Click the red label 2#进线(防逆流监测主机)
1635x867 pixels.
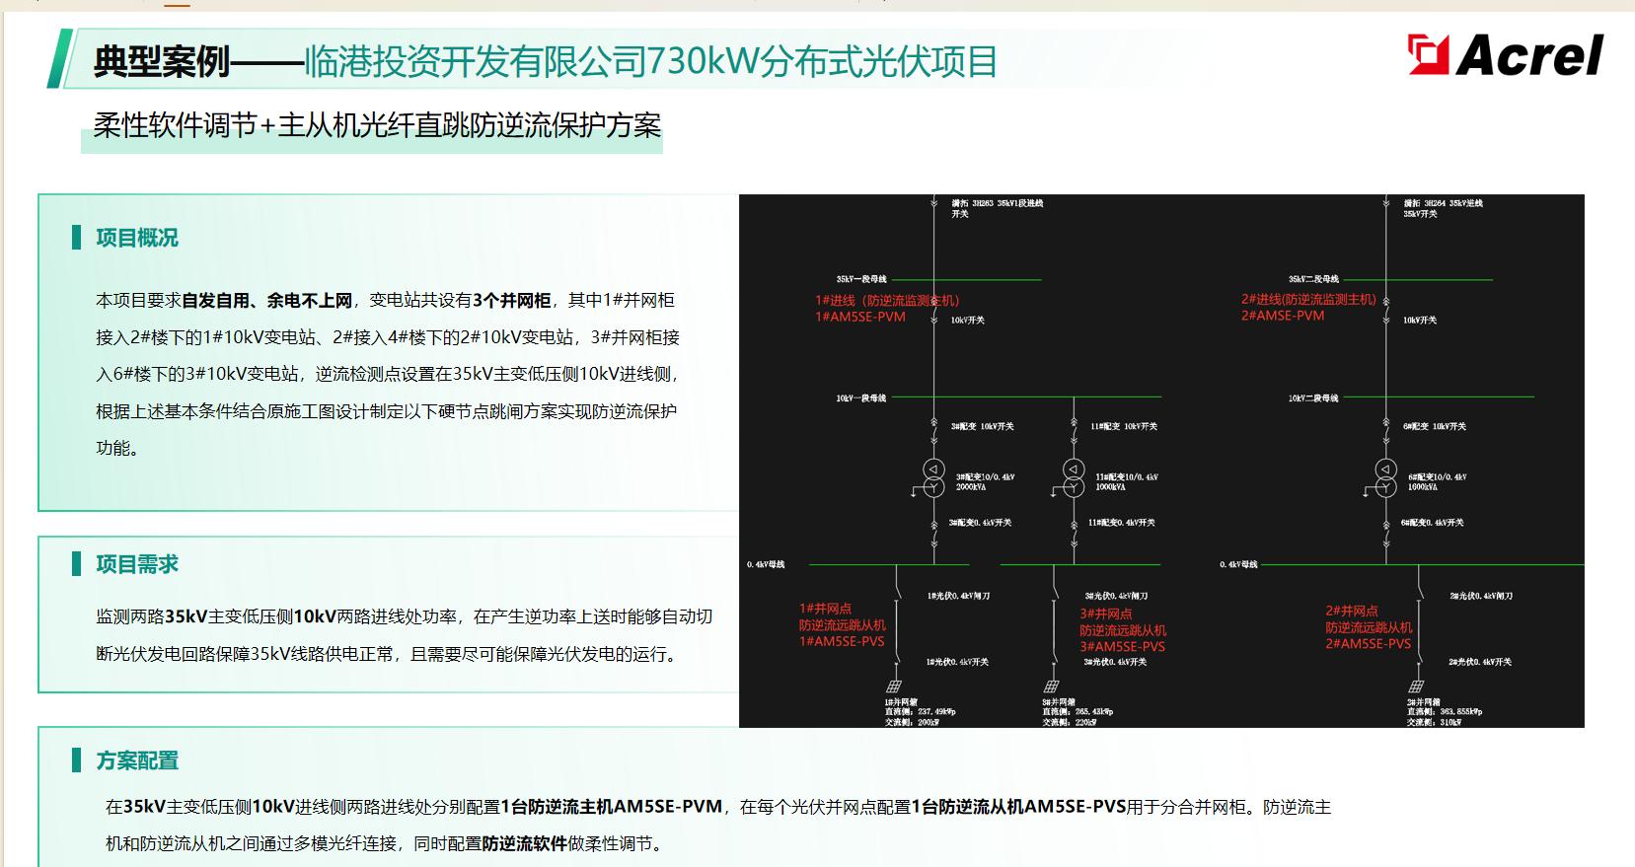pos(1308,299)
